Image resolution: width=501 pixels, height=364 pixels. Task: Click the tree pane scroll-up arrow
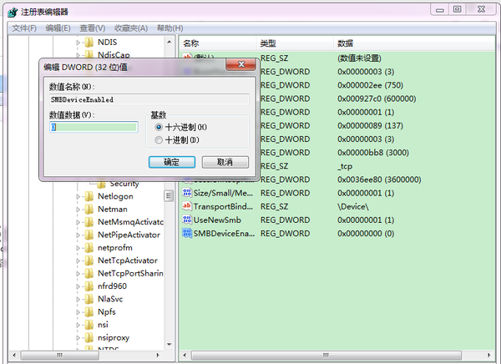click(169, 43)
